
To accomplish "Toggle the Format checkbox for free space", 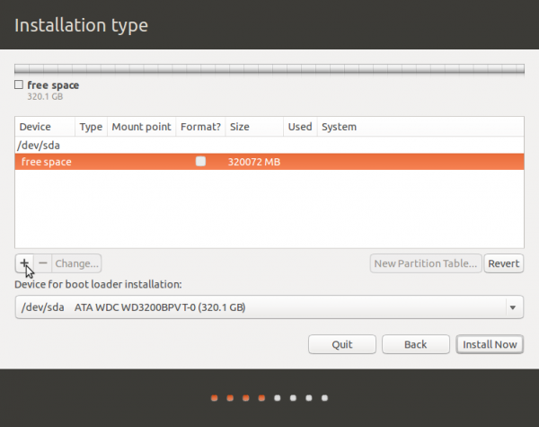I will pyautogui.click(x=200, y=162).
